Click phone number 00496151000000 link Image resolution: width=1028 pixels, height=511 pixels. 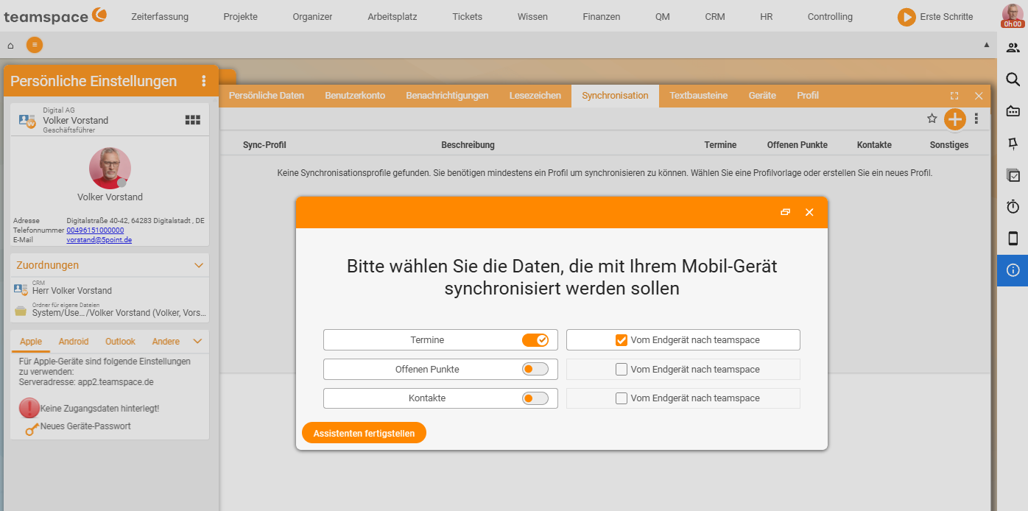95,230
